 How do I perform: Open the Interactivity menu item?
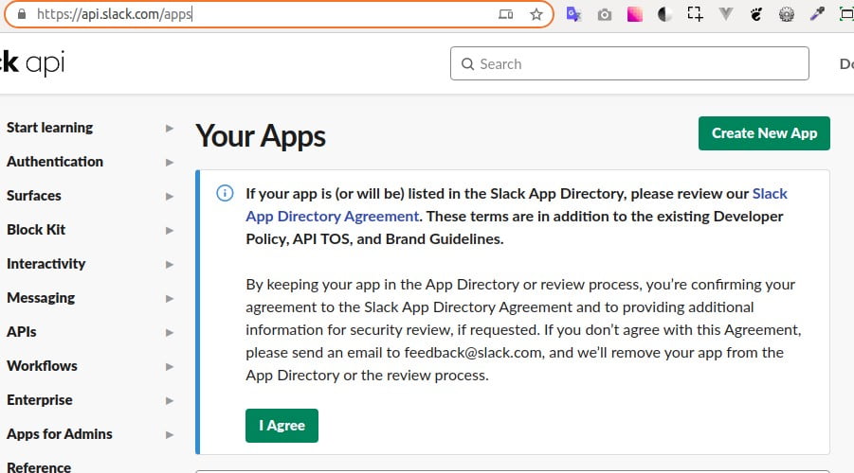[45, 264]
